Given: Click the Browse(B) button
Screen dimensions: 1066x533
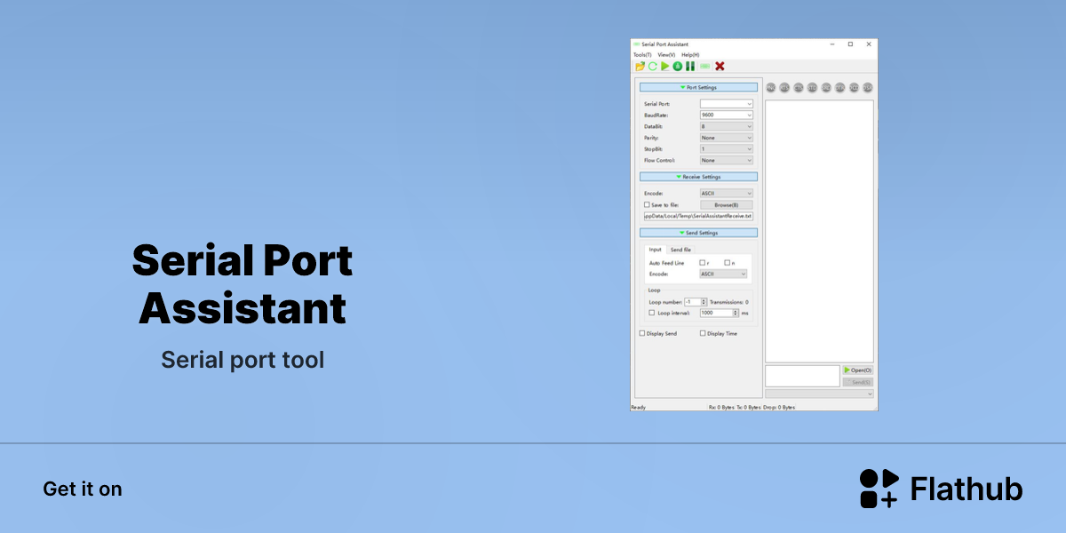Looking at the screenshot, I should (727, 204).
